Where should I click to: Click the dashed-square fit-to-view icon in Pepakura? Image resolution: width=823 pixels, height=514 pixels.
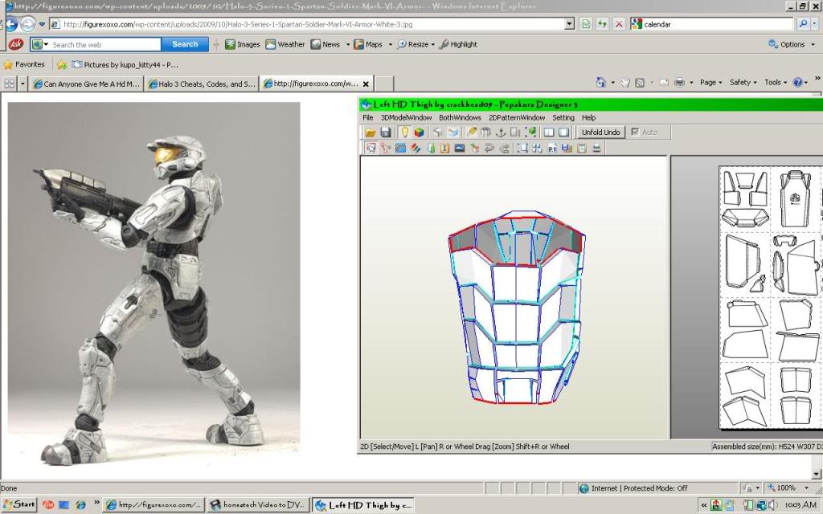(x=522, y=148)
